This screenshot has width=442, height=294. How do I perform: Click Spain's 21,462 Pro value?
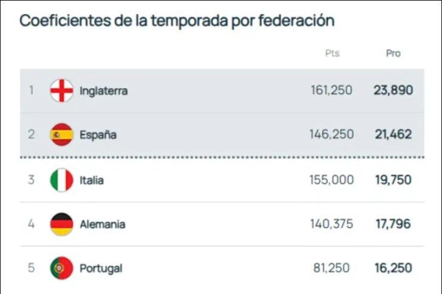click(393, 134)
